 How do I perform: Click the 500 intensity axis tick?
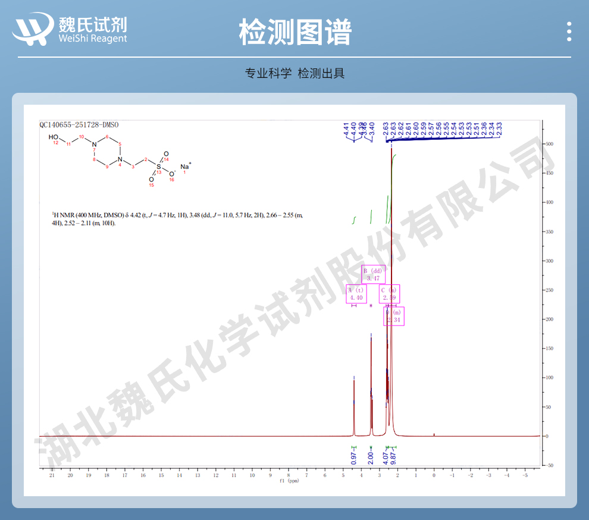pyautogui.click(x=549, y=144)
